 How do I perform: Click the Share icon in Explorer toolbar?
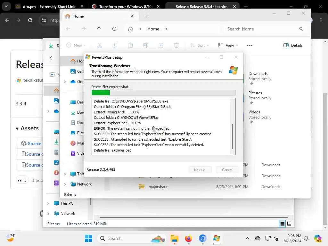click(161, 45)
